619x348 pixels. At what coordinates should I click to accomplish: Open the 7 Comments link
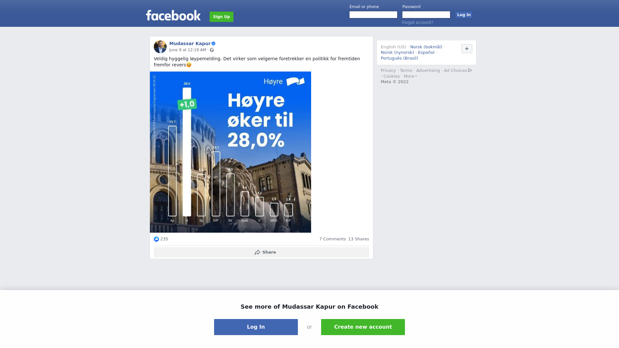pyautogui.click(x=332, y=239)
